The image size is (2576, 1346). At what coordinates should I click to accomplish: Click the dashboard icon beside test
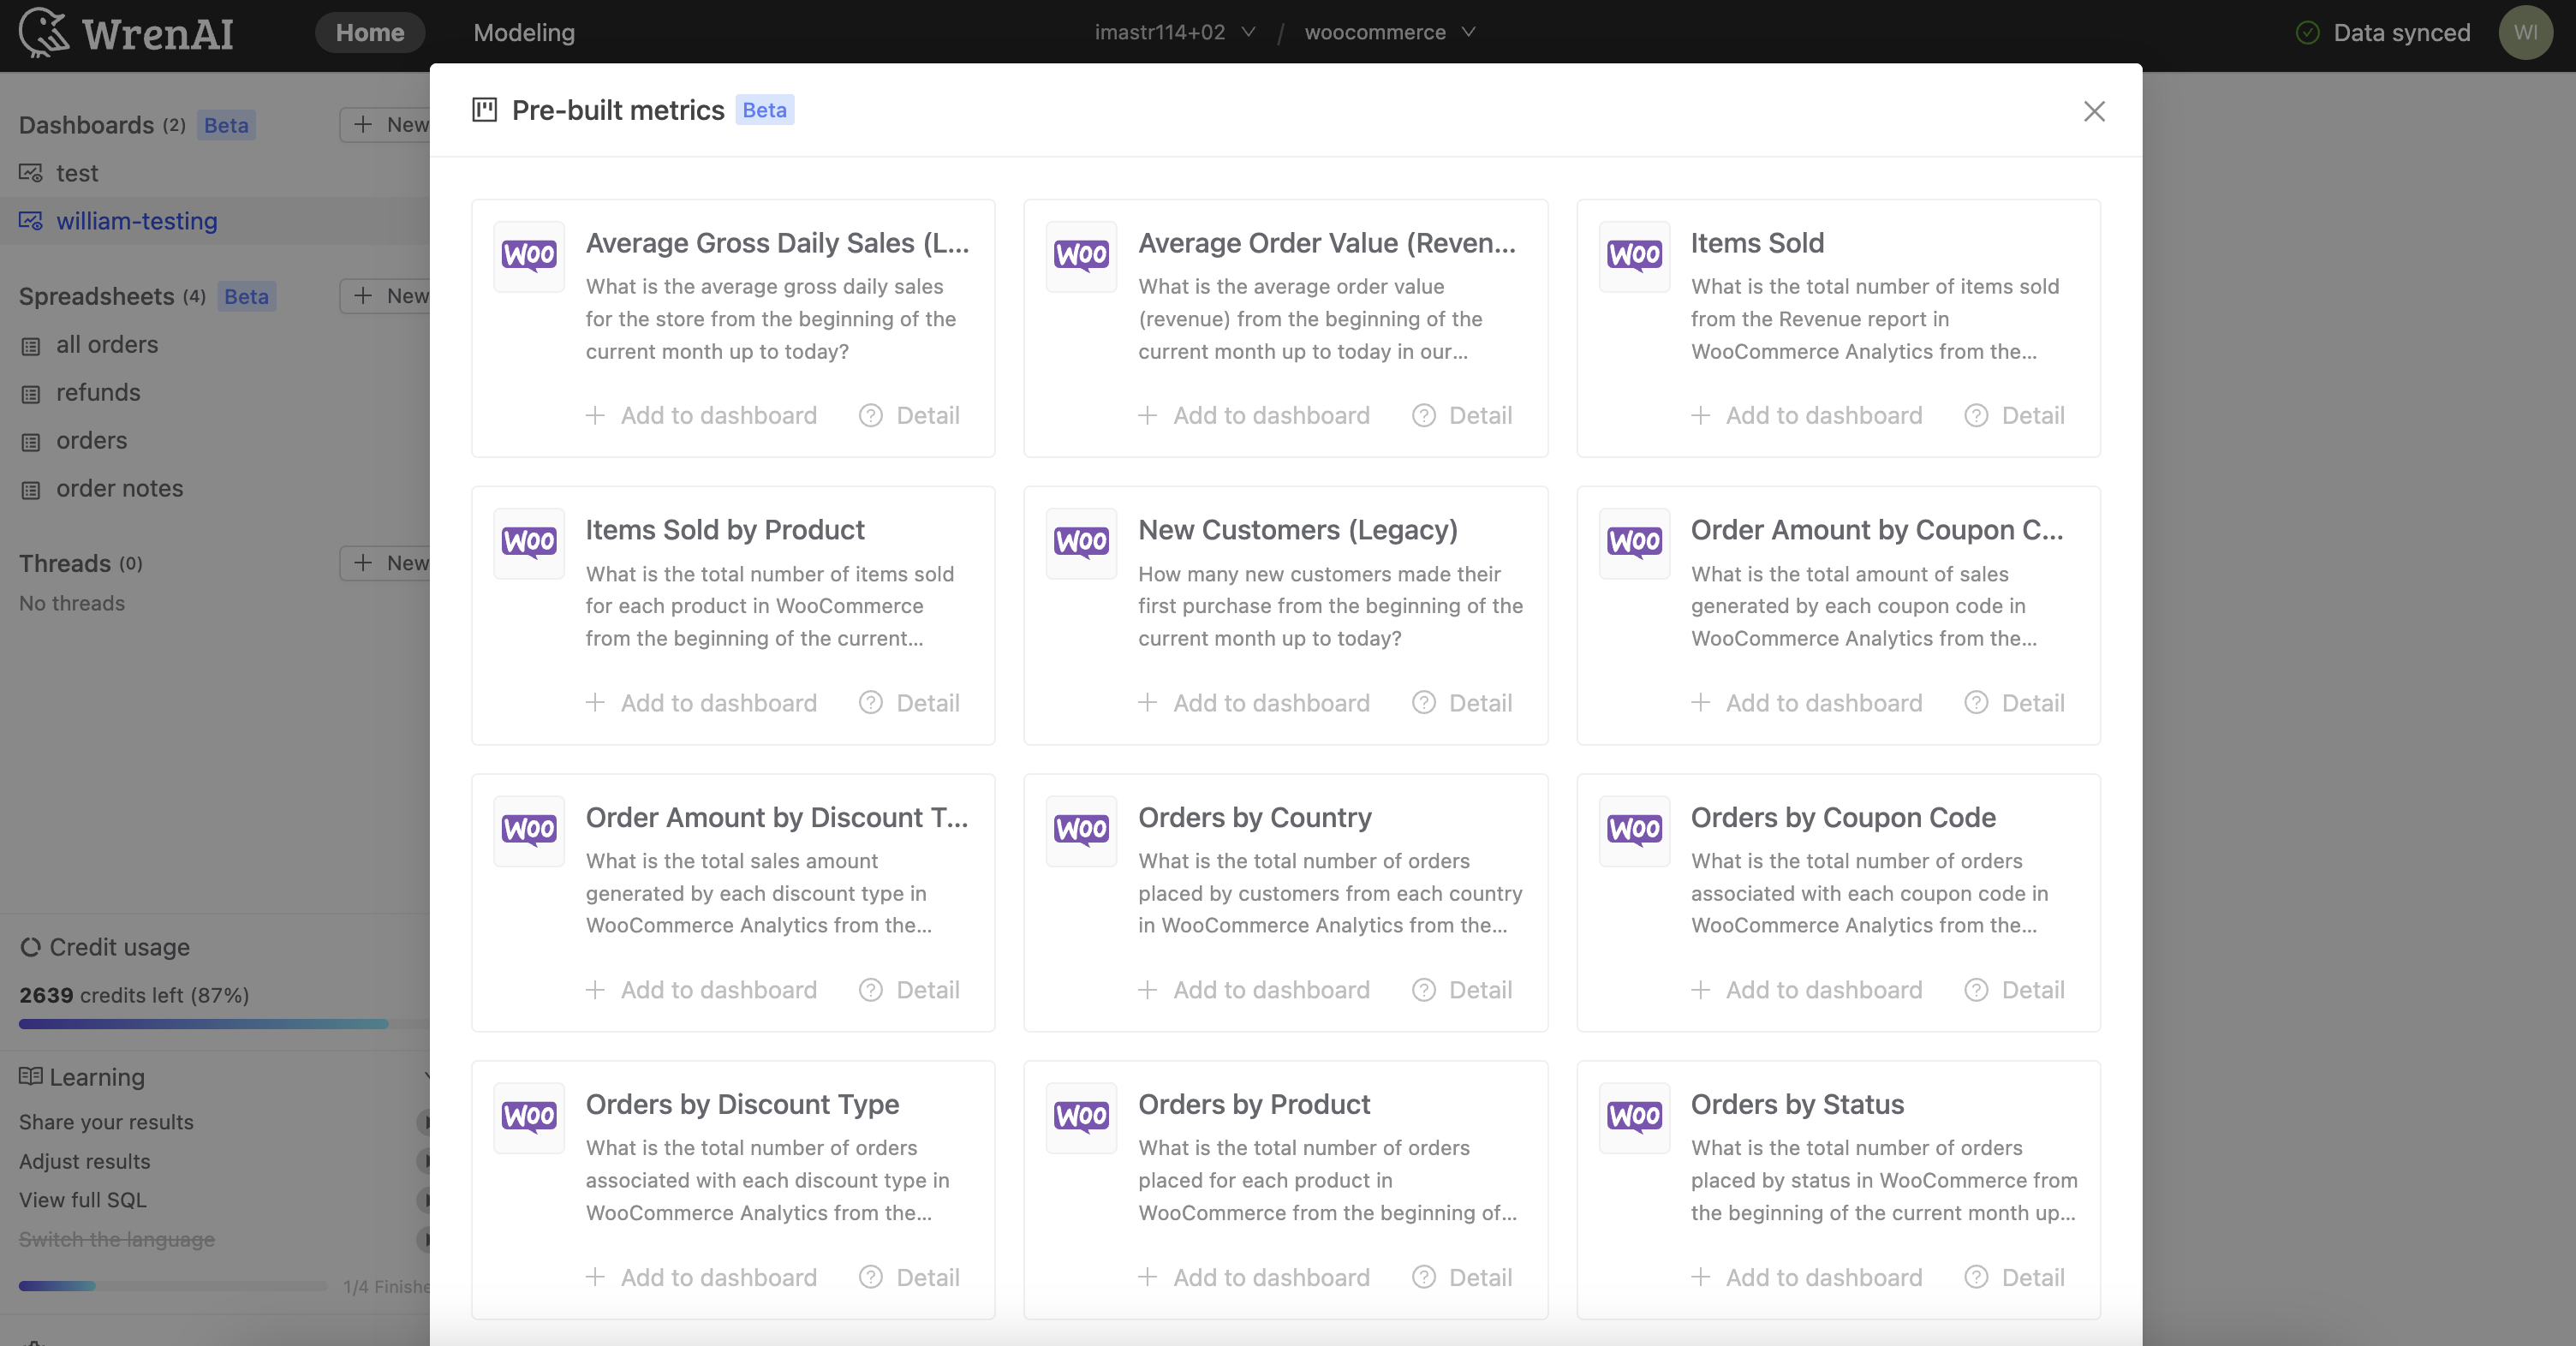click(x=31, y=173)
